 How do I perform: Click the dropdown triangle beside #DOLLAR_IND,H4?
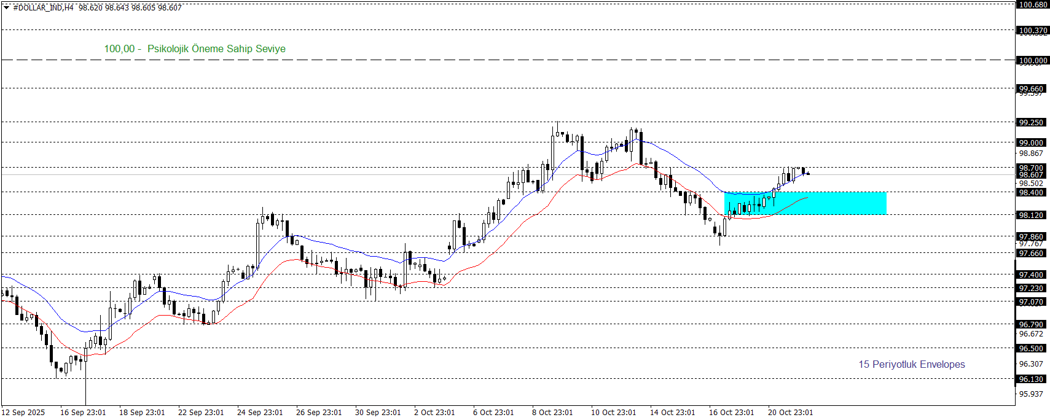7,8
